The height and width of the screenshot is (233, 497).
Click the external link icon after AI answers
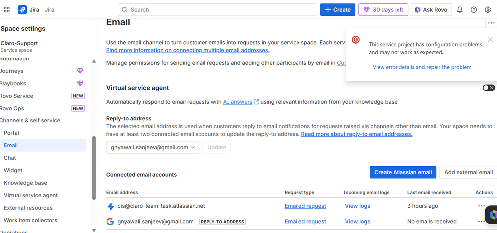click(x=256, y=102)
